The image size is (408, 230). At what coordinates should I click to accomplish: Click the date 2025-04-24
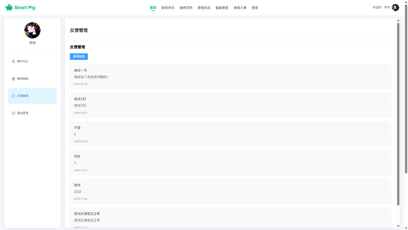pyautogui.click(x=81, y=142)
